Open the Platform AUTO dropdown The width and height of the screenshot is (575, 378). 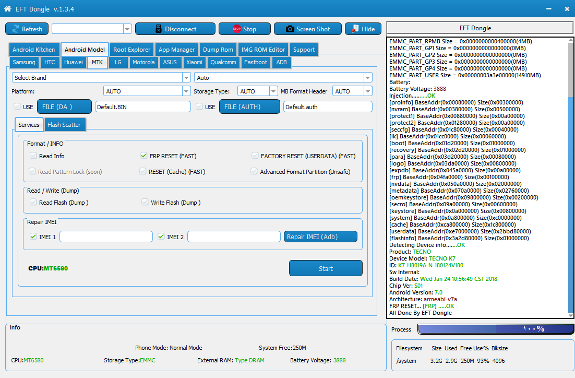tap(186, 91)
